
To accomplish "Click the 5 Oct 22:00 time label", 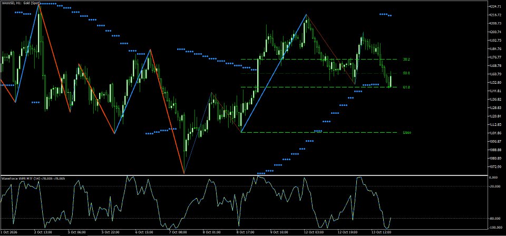I will point(110,232).
